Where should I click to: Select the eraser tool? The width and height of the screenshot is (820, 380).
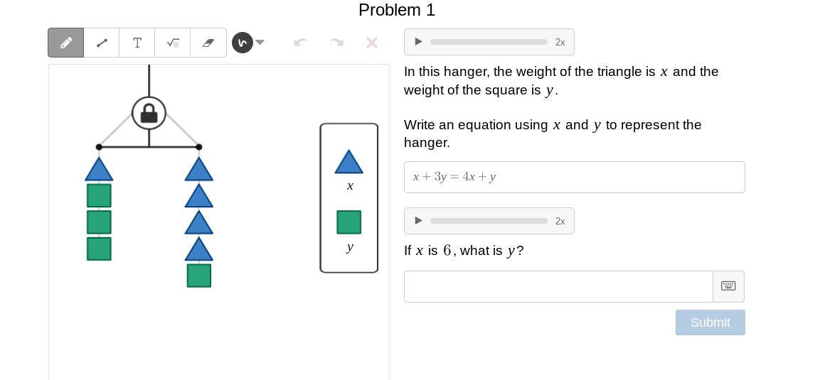pos(208,43)
